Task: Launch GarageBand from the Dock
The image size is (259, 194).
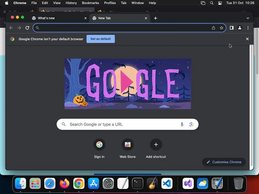Action: 152,183
